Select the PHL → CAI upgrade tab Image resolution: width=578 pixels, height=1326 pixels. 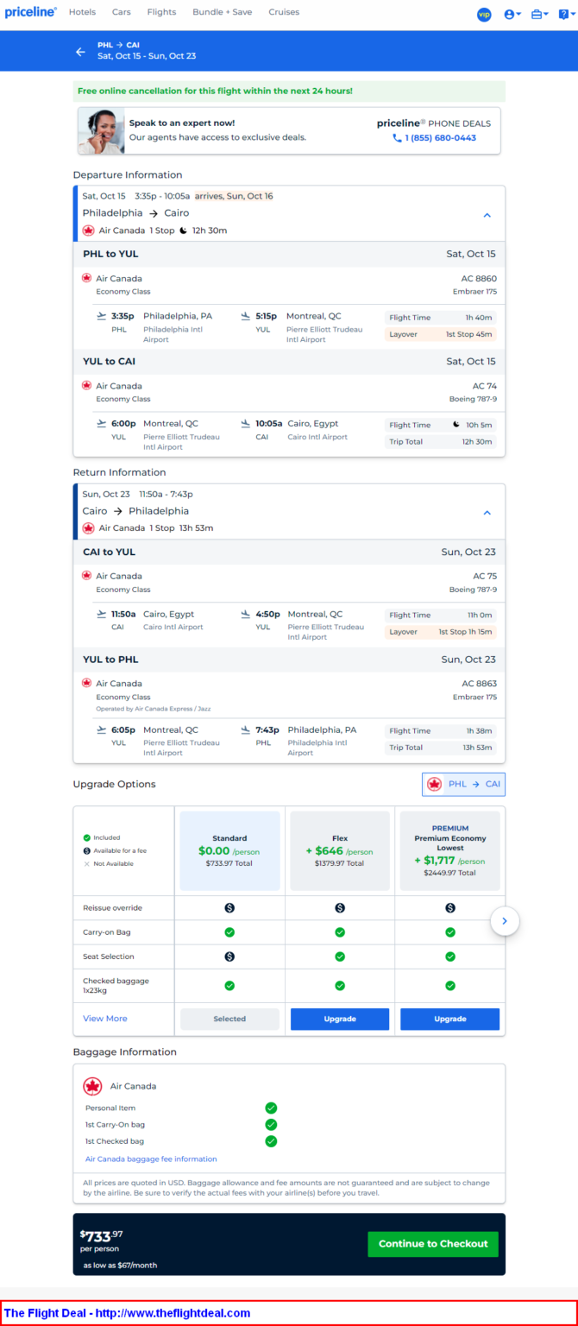point(463,784)
